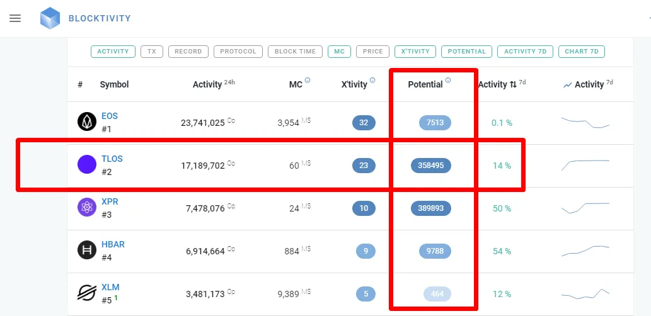The image size is (651, 316).
Task: Click the TLOS purple coin icon
Action: pyautogui.click(x=87, y=164)
